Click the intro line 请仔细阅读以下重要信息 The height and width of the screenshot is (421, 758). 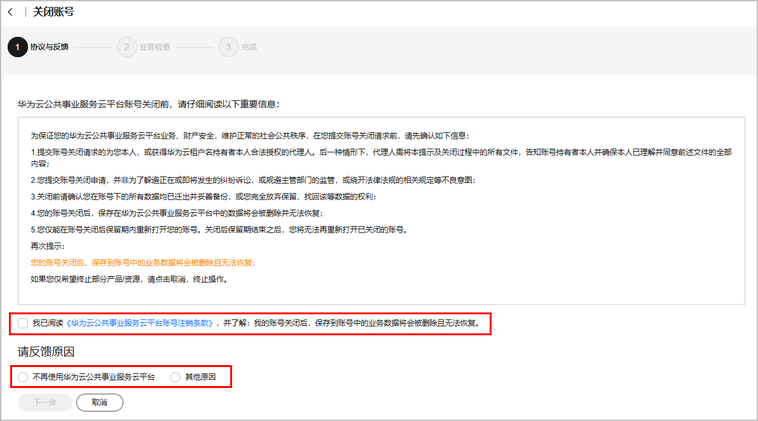coord(148,104)
